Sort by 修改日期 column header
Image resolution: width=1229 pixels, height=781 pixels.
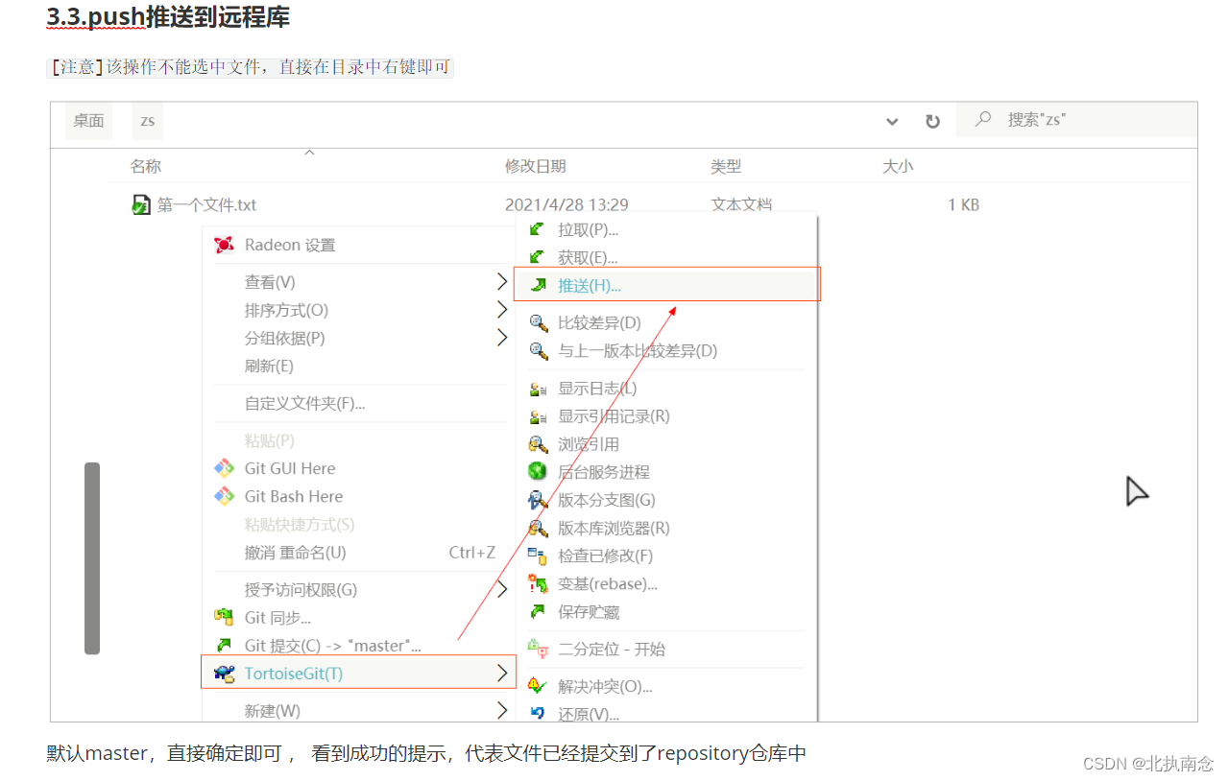click(536, 166)
